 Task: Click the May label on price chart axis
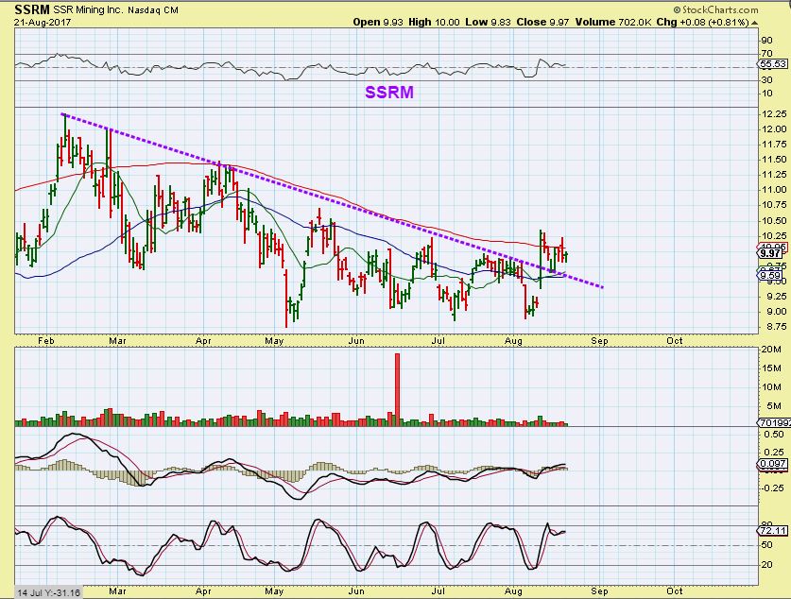pos(277,339)
